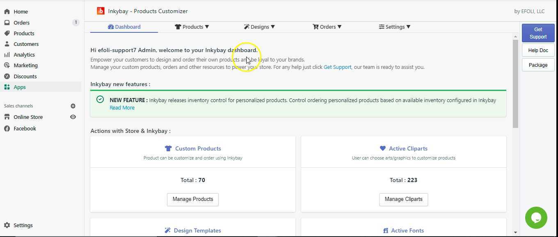
Task: Switch to the Dashboard tab
Action: pos(124,27)
